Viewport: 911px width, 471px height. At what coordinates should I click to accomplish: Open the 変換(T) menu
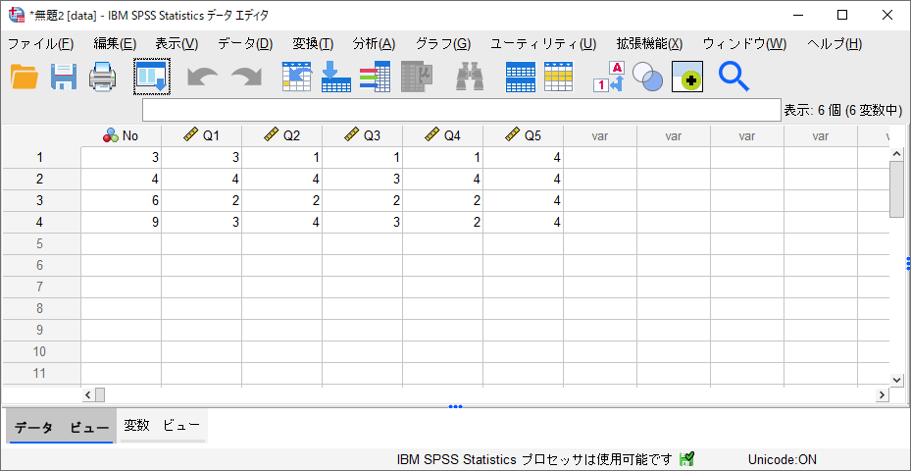coord(313,43)
